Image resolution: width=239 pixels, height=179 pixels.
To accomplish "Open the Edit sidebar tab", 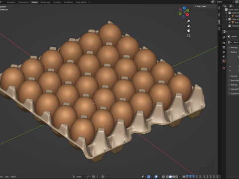I will pos(219,28).
